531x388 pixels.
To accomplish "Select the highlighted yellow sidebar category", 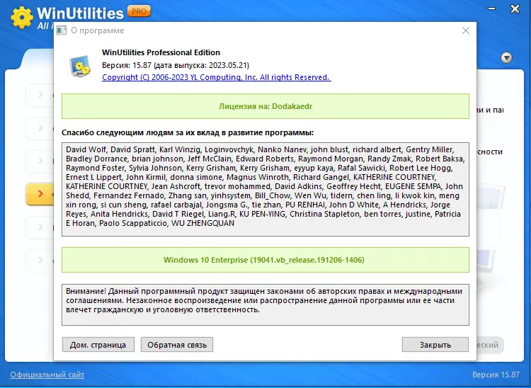I will pyautogui.click(x=40, y=194).
